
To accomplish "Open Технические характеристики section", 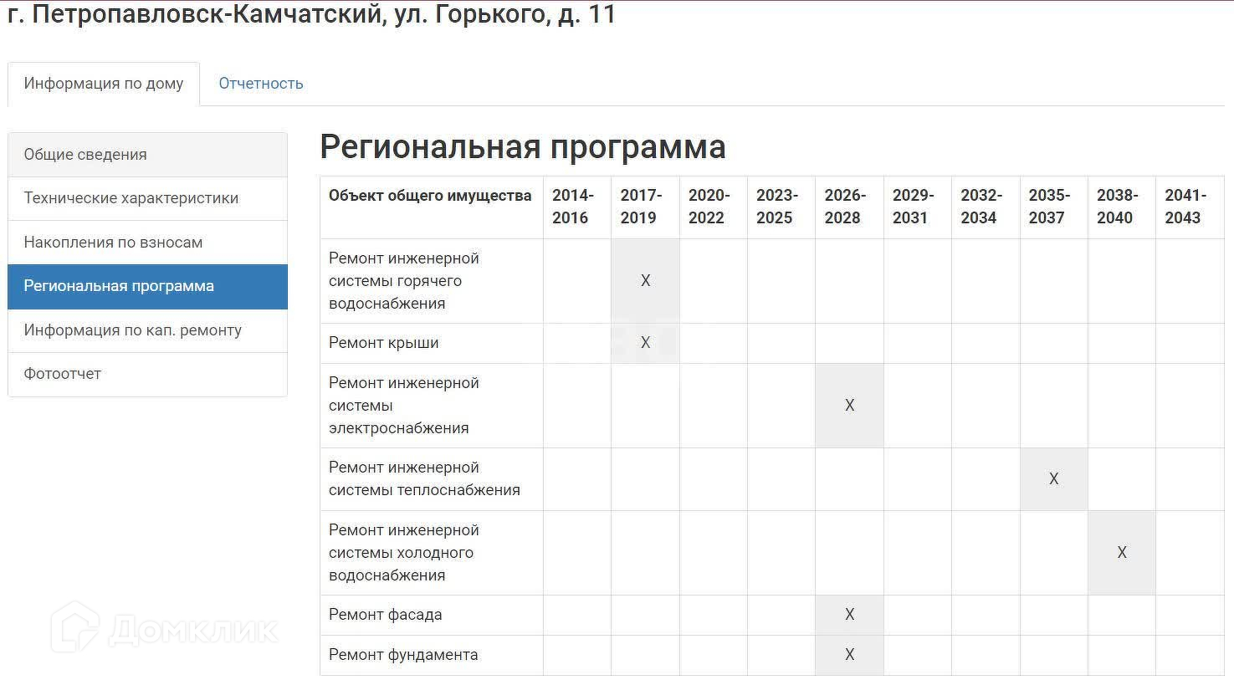I will tap(148, 198).
